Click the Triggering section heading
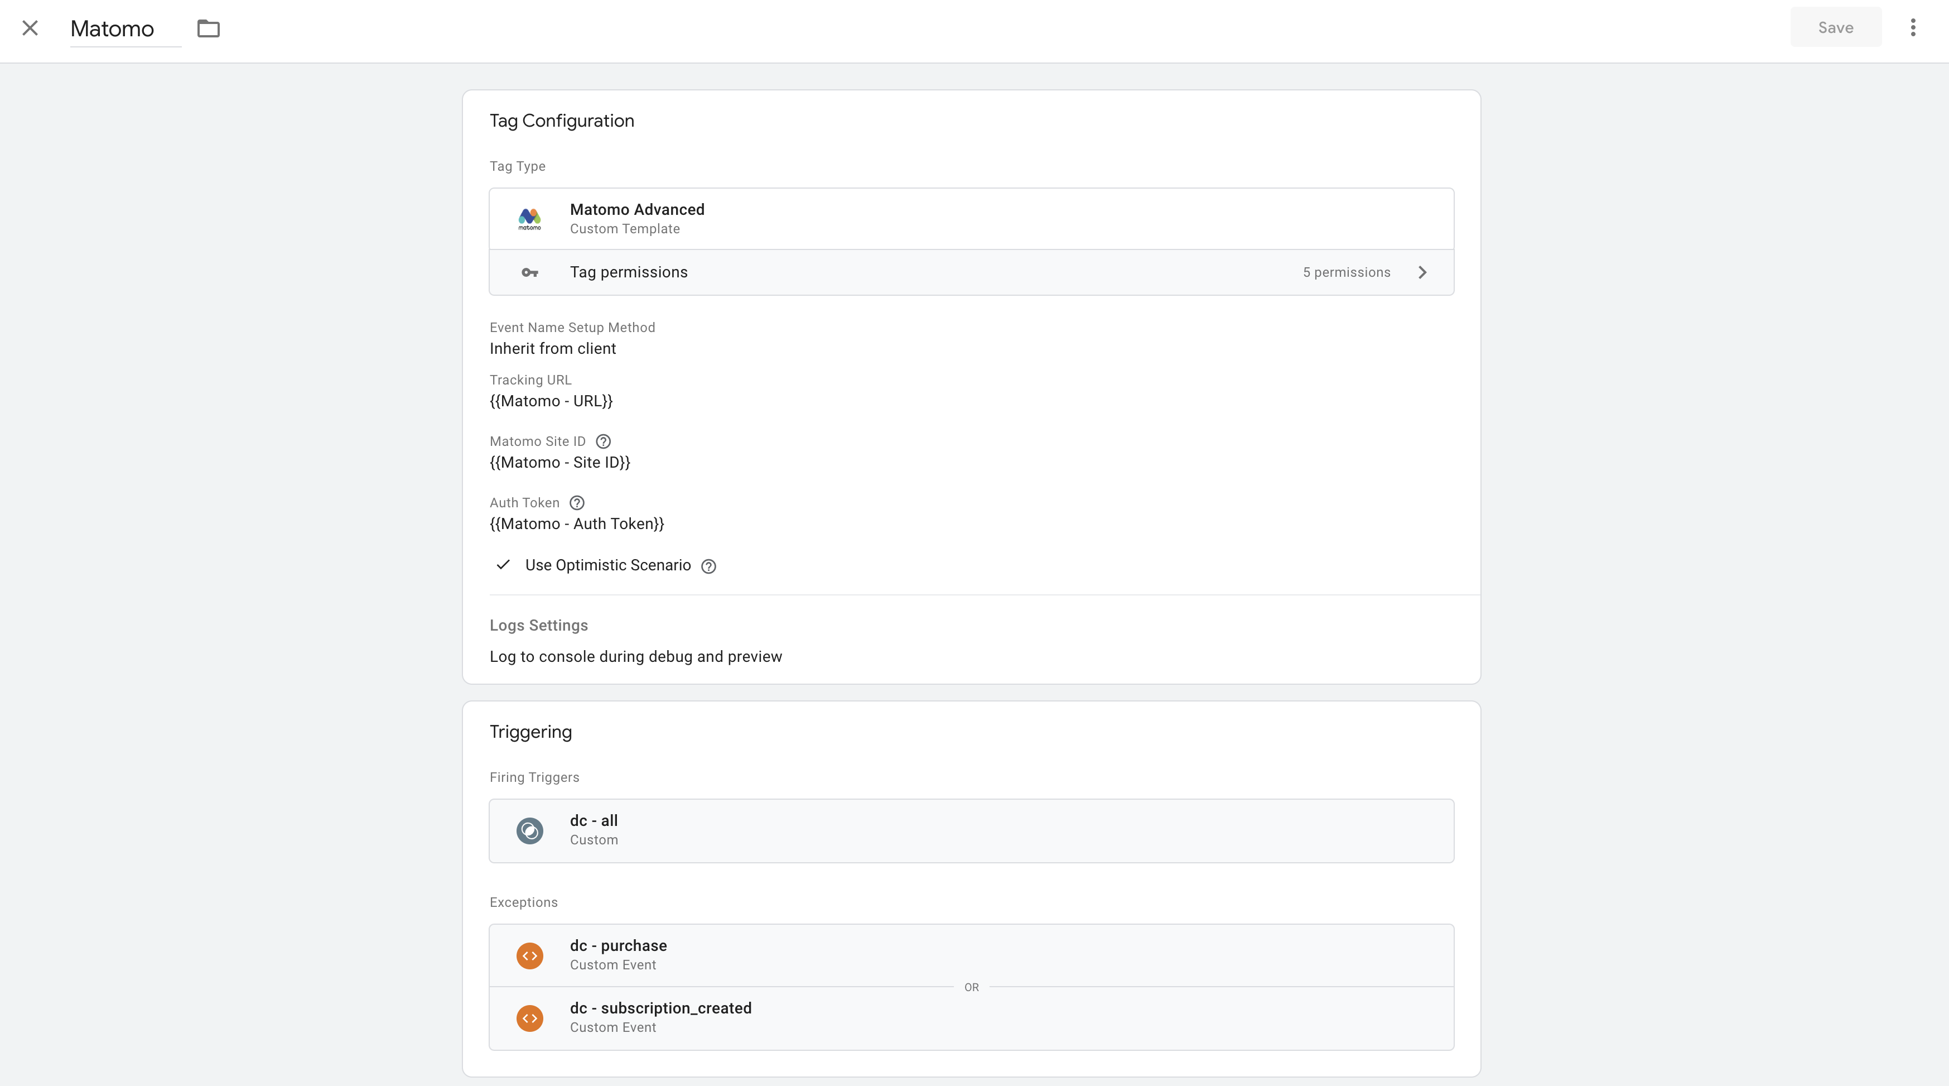Image resolution: width=1949 pixels, height=1086 pixels. click(x=530, y=732)
